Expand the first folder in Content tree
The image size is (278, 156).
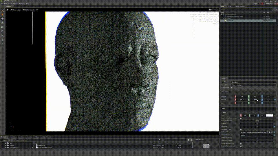coord(6,143)
